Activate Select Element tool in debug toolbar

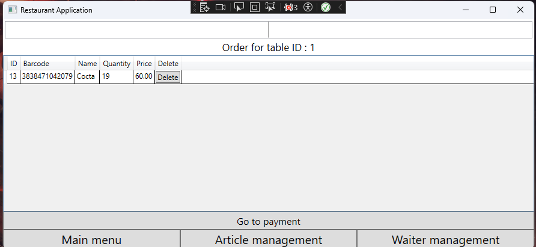[x=239, y=7]
